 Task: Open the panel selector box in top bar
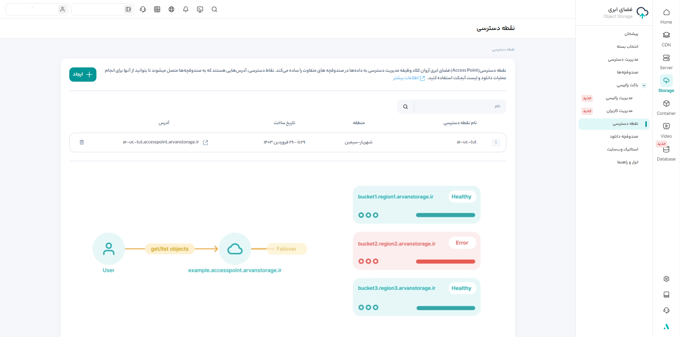(x=103, y=10)
